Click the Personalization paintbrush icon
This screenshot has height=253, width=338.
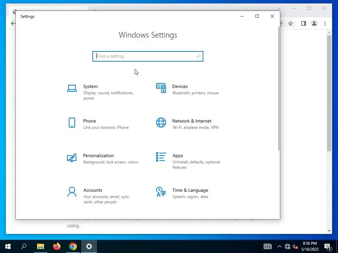coord(72,157)
